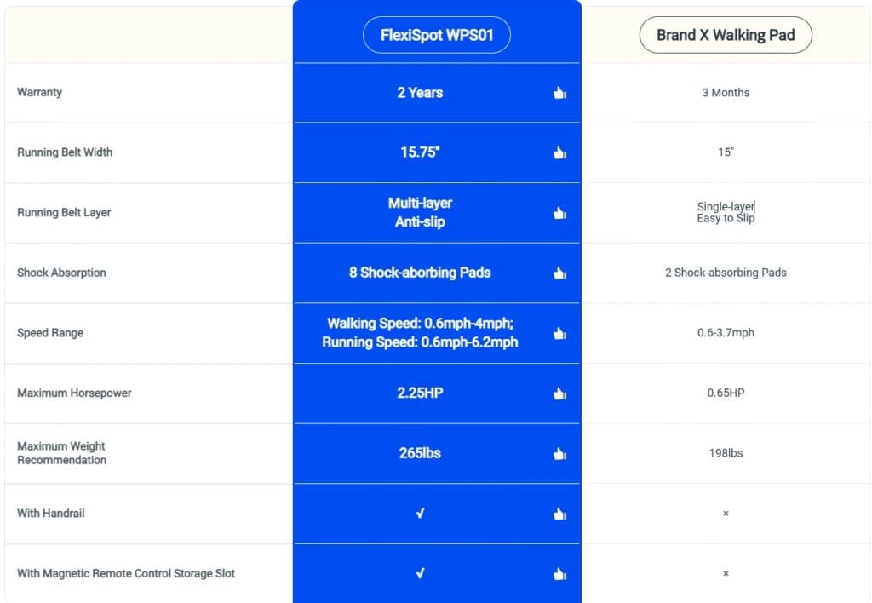Viewport: 872px width, 603px height.
Task: Click the Maximum Horsepower row label
Action: click(x=74, y=393)
